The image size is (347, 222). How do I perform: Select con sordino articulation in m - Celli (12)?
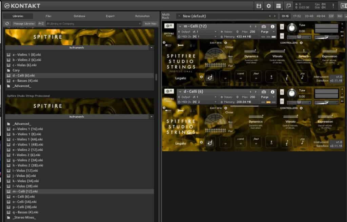241,77
